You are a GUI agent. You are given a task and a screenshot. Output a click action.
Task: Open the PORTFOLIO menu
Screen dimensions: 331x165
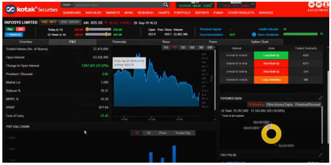point(182,13)
